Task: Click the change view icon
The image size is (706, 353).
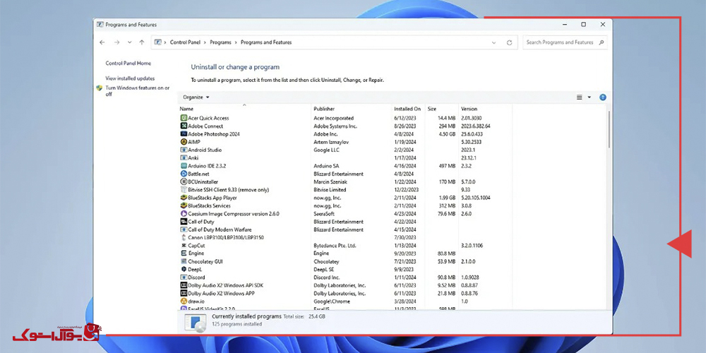Action: coord(580,97)
